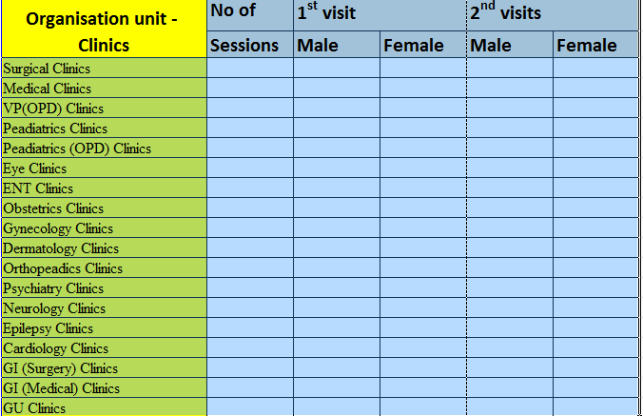Click the ENT Clinics label cell
This screenshot has height=416, width=643.
(x=38, y=188)
